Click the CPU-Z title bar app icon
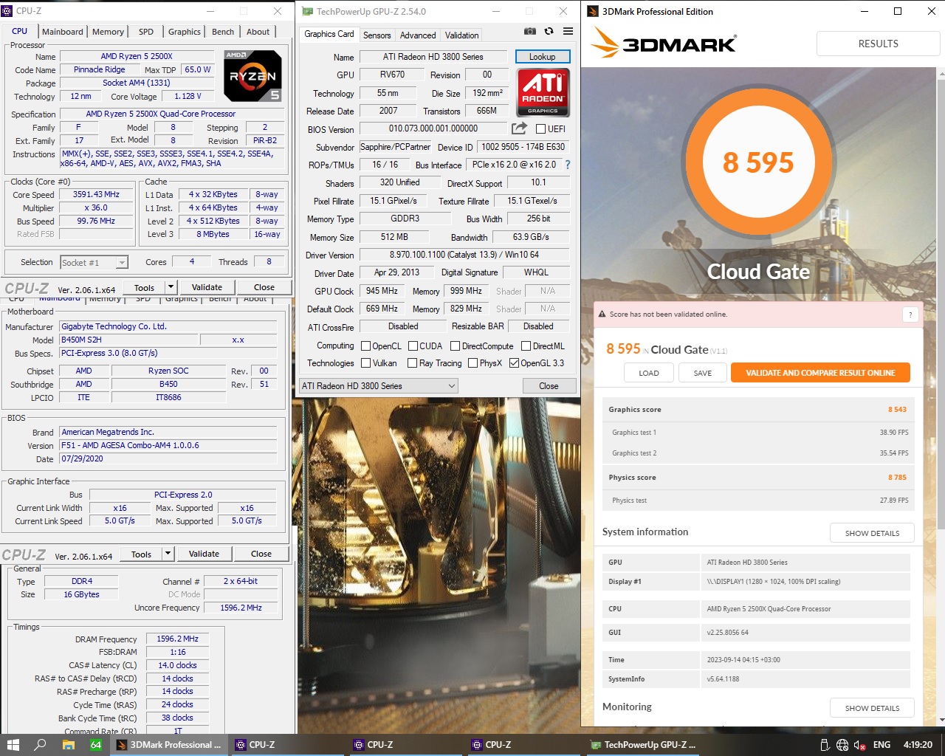 (x=7, y=11)
